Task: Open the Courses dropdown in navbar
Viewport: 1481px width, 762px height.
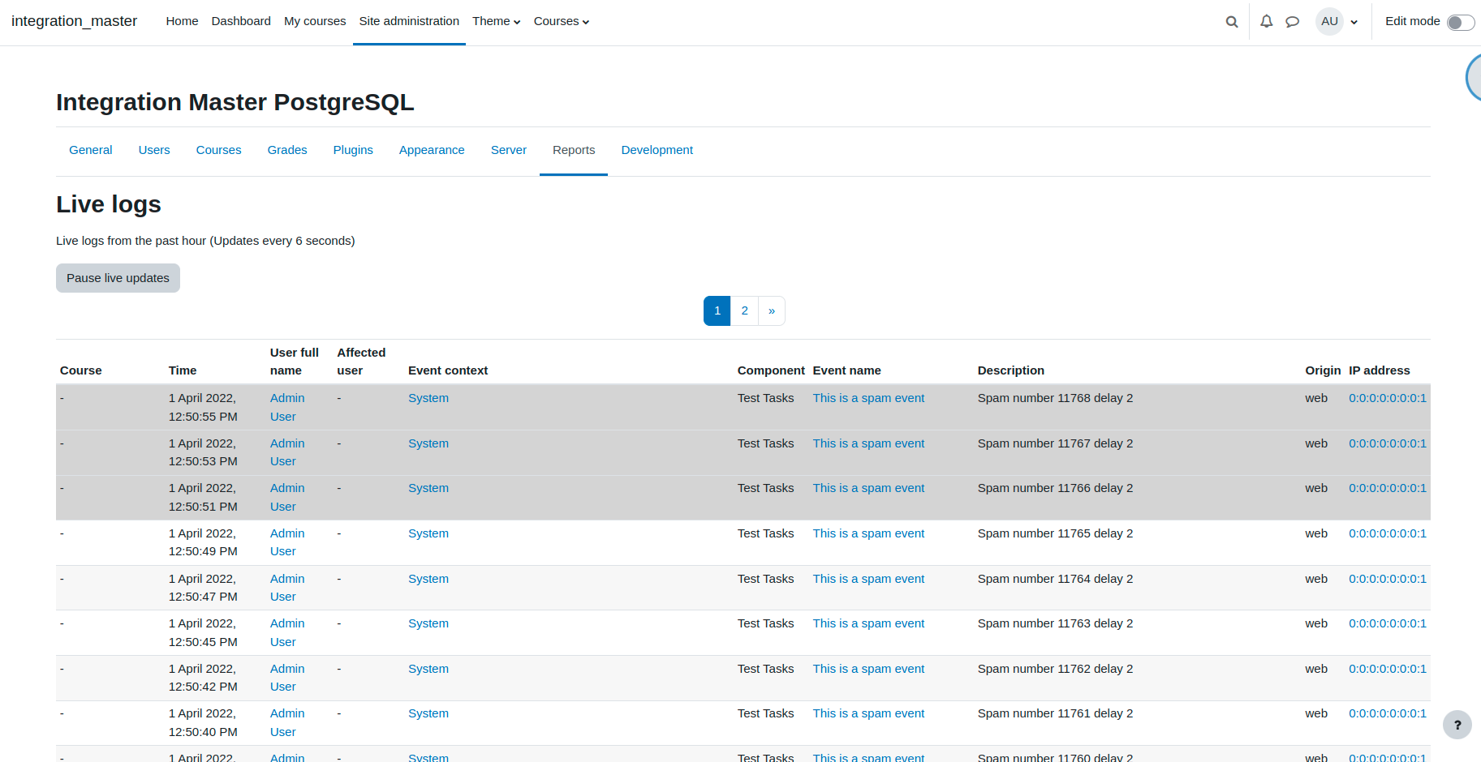Action: (x=562, y=21)
